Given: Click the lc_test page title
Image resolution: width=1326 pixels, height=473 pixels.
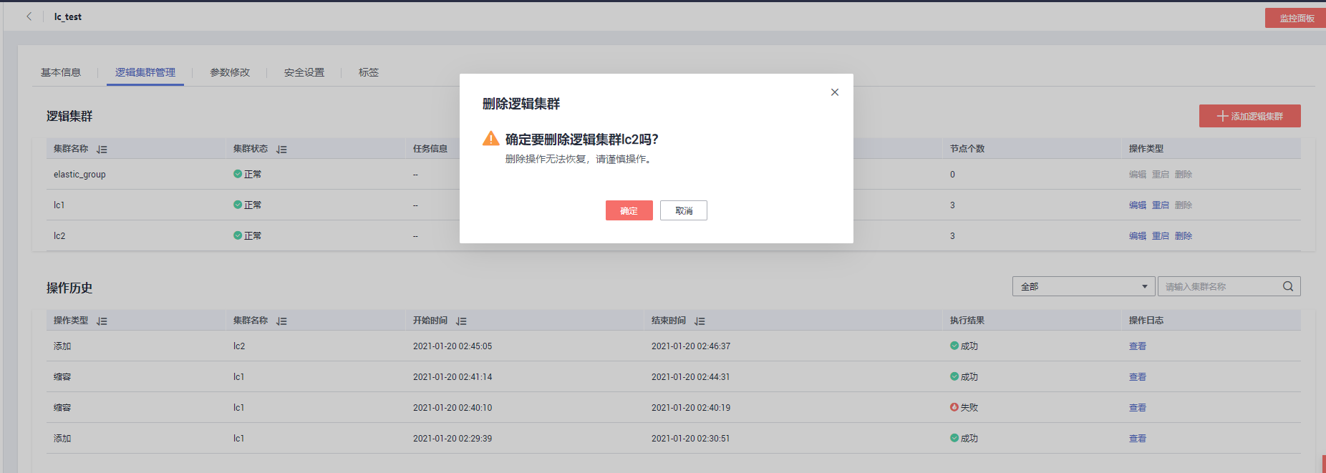Looking at the screenshot, I should 68,16.
